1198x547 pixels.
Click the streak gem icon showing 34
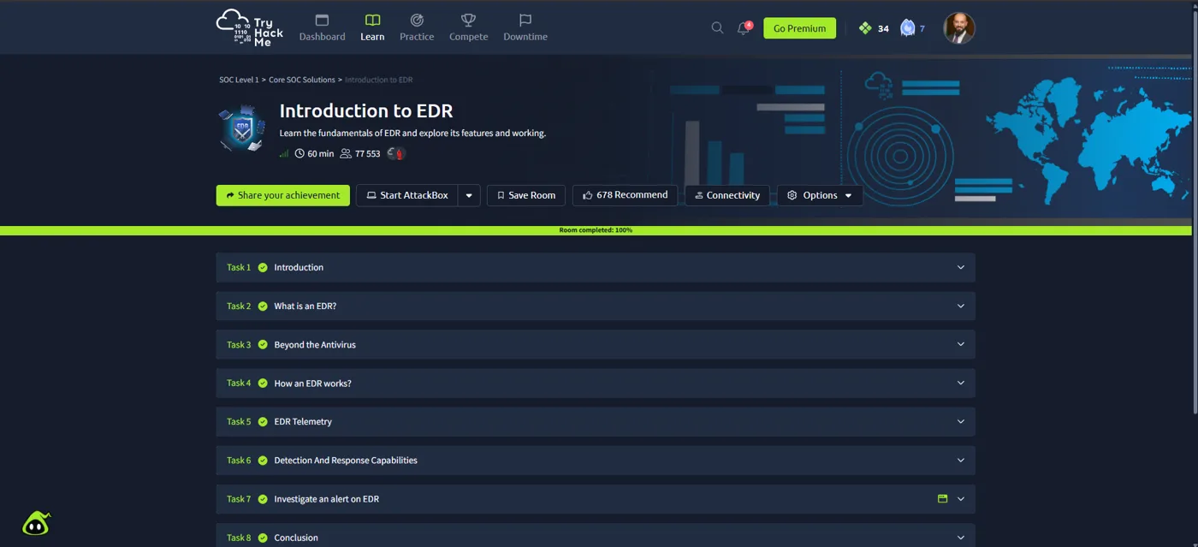(865, 28)
